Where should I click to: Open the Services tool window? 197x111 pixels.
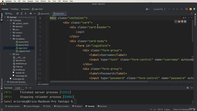102,106
